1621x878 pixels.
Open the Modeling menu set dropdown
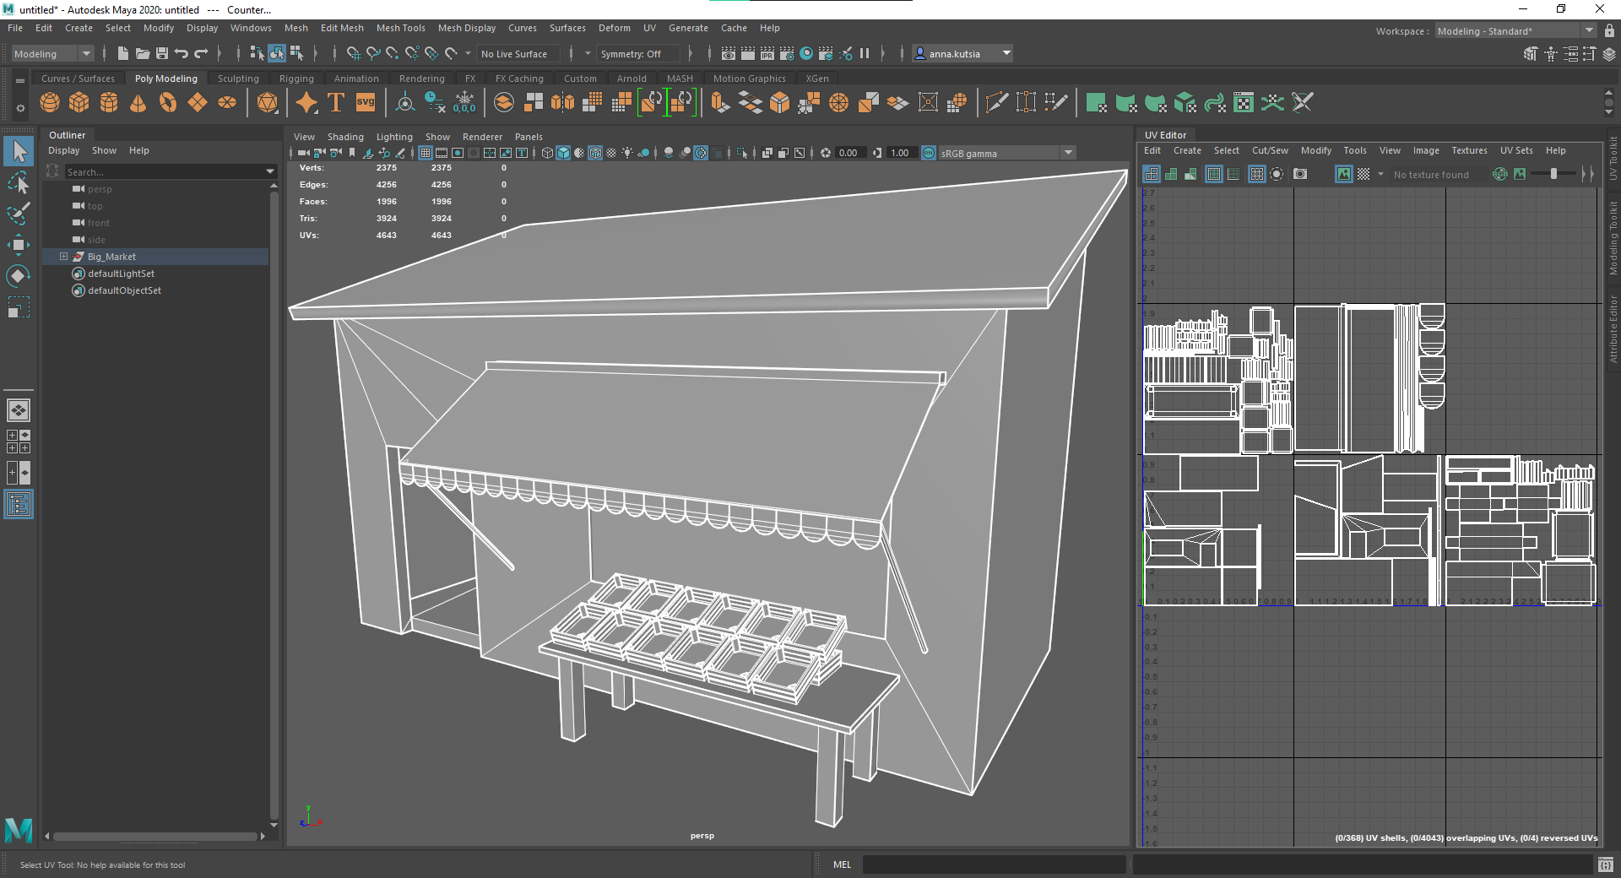[x=52, y=53]
